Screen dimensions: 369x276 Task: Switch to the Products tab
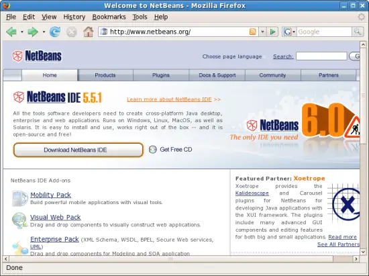coord(105,75)
